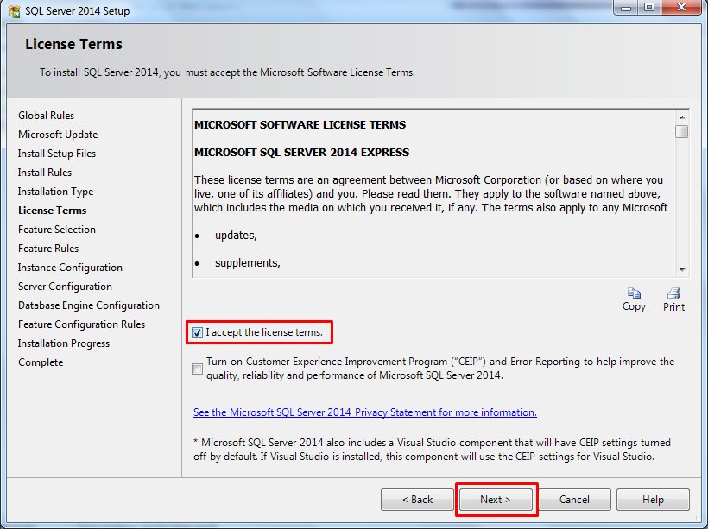Select Global Rules step in sidebar
This screenshot has width=708, height=529.
(x=46, y=116)
